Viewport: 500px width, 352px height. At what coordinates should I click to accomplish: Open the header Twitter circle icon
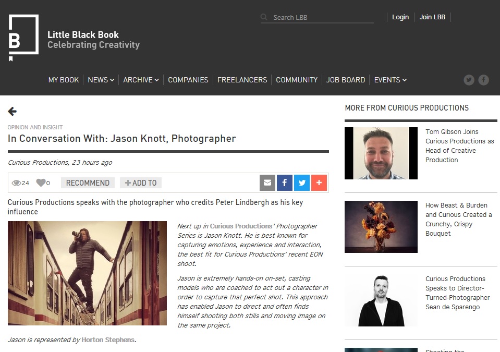(469, 80)
